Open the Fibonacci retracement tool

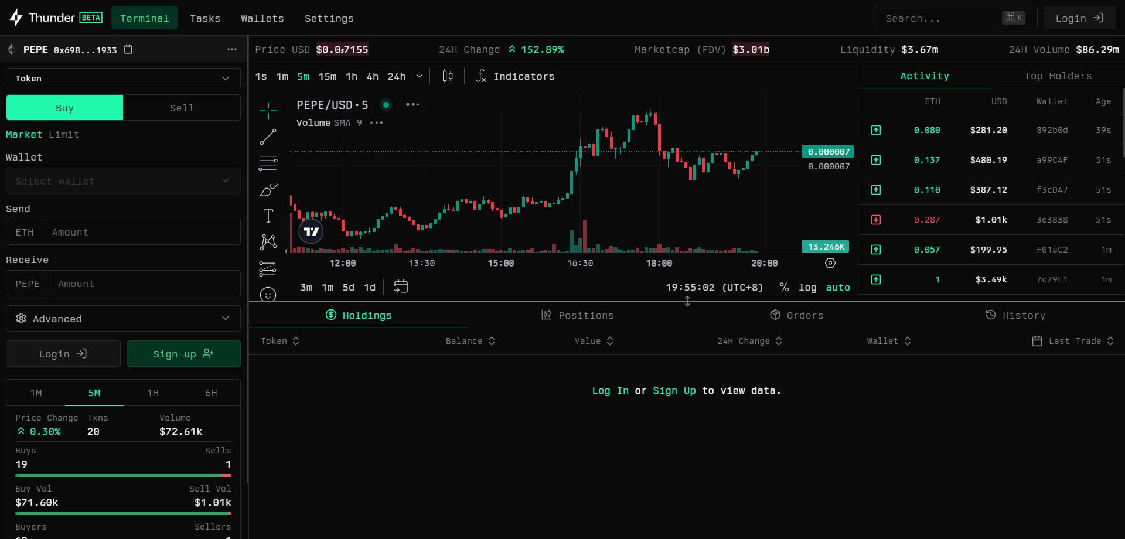(268, 163)
